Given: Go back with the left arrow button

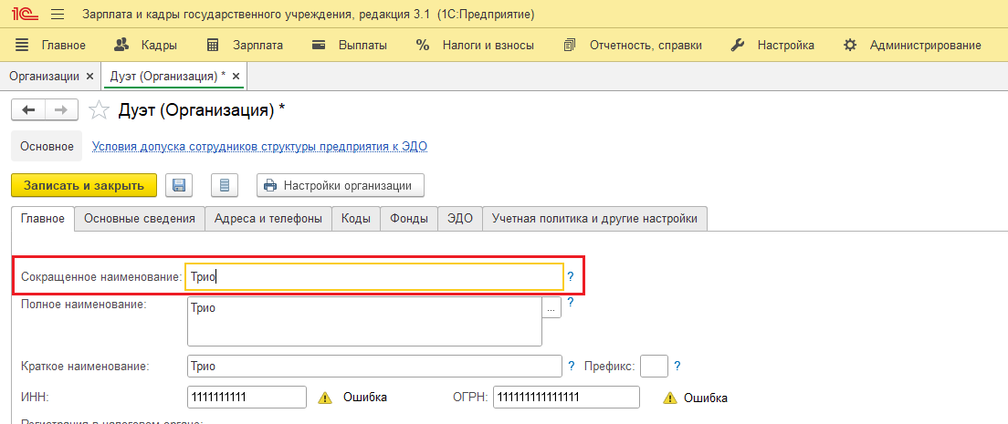Looking at the screenshot, I should 28,110.
